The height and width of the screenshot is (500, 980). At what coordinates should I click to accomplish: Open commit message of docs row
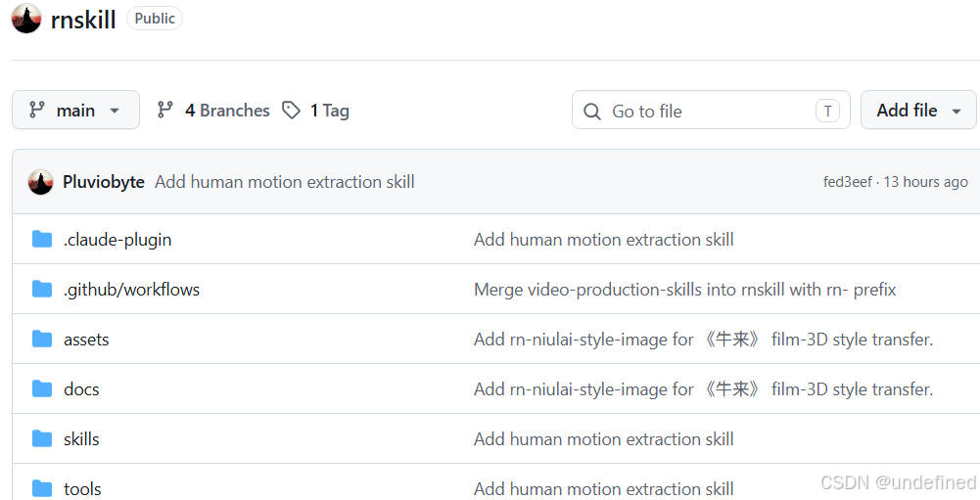point(703,389)
